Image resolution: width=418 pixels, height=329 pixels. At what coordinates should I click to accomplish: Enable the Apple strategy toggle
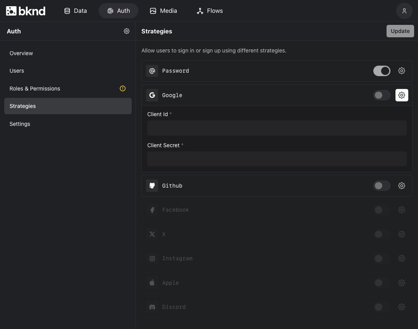[x=382, y=283]
